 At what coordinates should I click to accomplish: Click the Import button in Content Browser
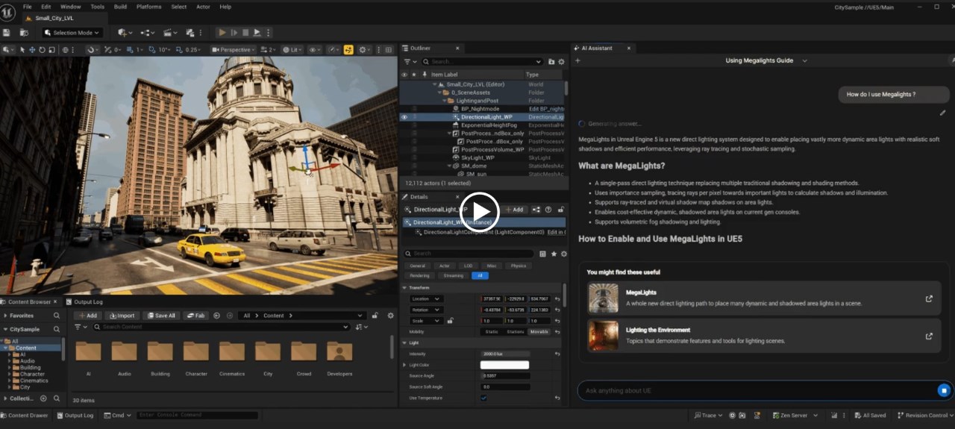coord(122,316)
